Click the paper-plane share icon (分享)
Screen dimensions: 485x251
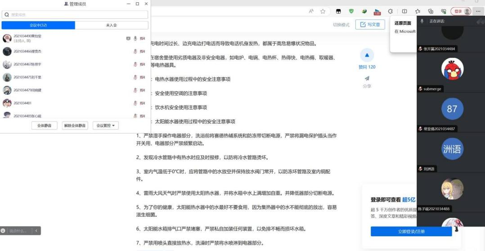tap(367, 79)
